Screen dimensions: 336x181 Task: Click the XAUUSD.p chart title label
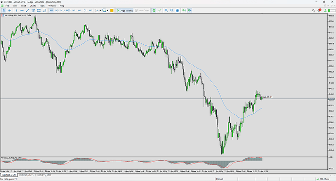coord(18,16)
